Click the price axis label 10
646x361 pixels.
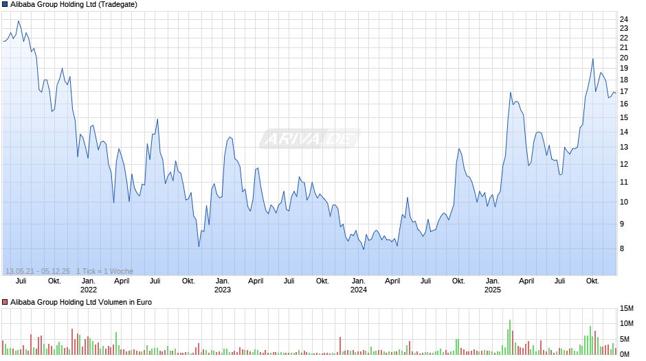(624, 202)
